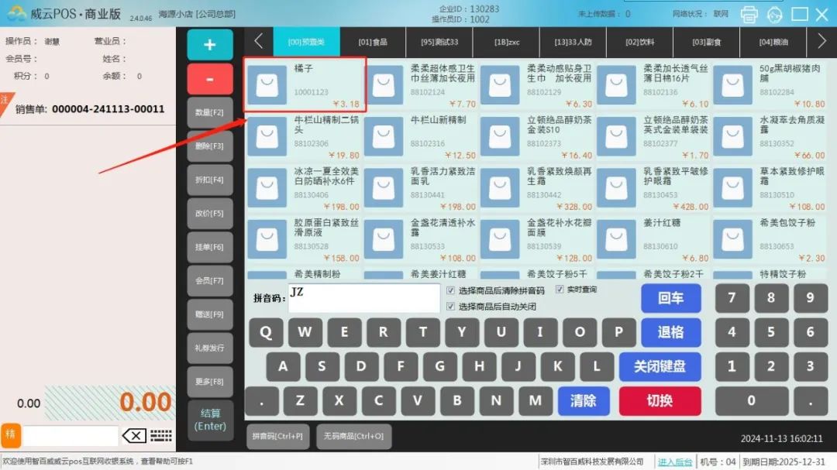Open the [18]zxc category tab

[x=506, y=42]
